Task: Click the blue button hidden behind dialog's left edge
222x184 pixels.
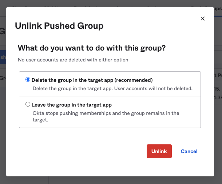Action: [3, 57]
